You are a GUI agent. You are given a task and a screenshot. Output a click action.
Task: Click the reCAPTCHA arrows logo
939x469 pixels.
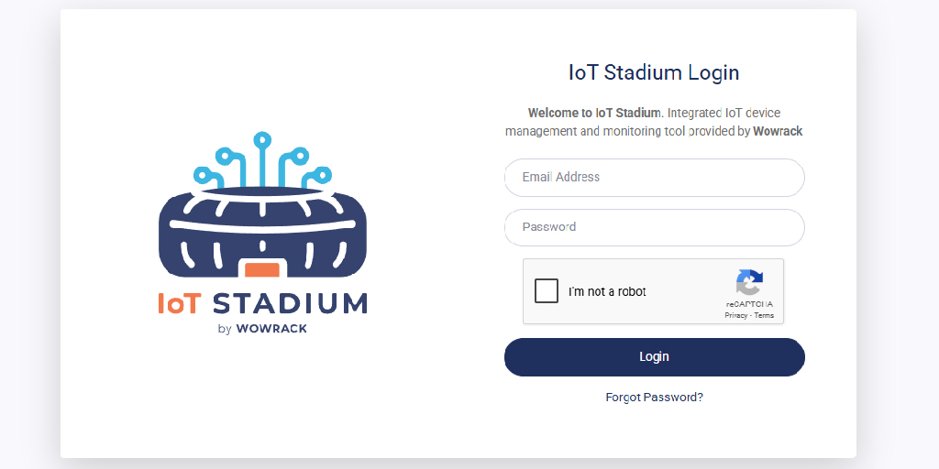click(x=749, y=283)
